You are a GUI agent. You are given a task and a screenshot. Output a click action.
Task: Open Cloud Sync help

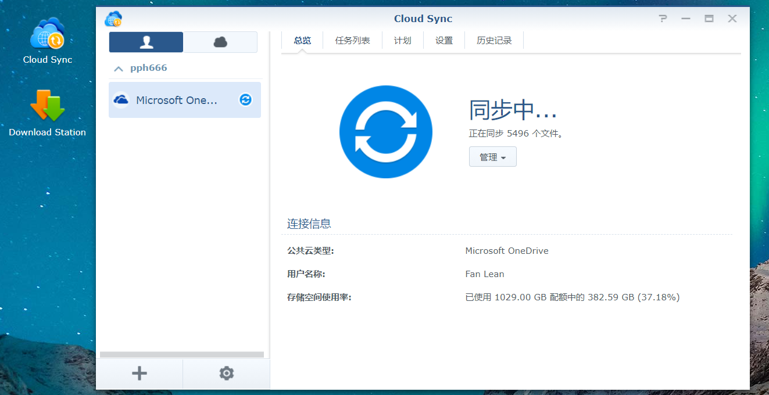point(663,19)
